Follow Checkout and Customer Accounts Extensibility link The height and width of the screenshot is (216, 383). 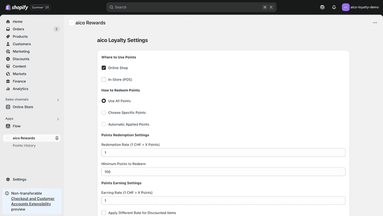33,201
